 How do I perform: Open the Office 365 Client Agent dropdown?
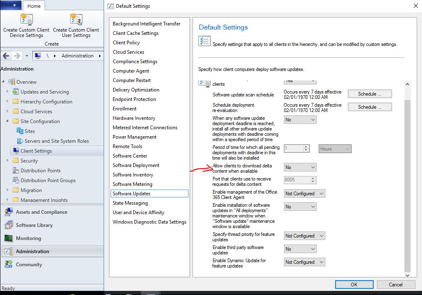pos(304,193)
